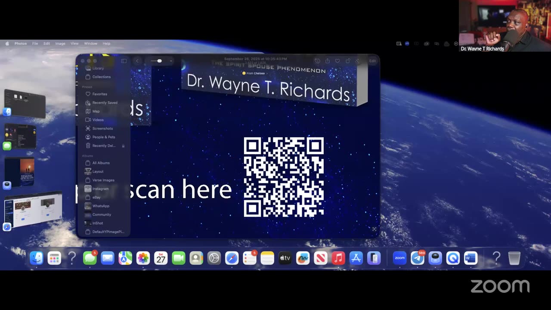
Task: Open Contacts from the Dock
Action: click(x=196, y=258)
